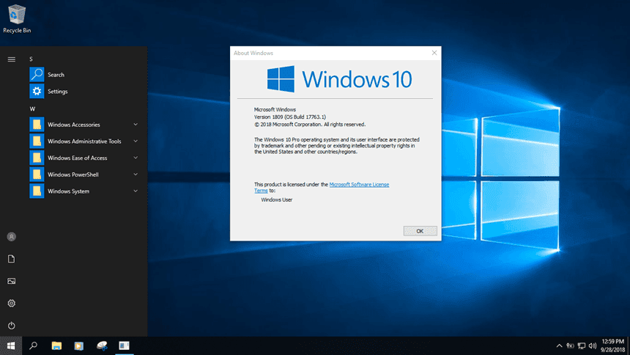Click the user account icon in Start rail
This screenshot has width=630, height=355.
[x=11, y=237]
